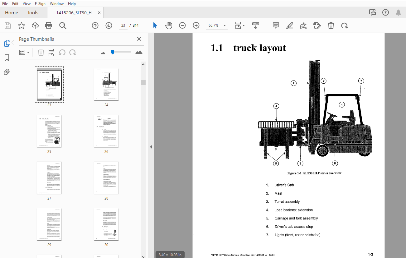Open the Window menu
406x258 pixels.
coord(57,3)
